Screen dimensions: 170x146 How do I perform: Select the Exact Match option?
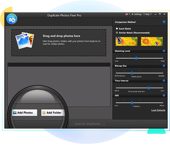[x=123, y=29]
